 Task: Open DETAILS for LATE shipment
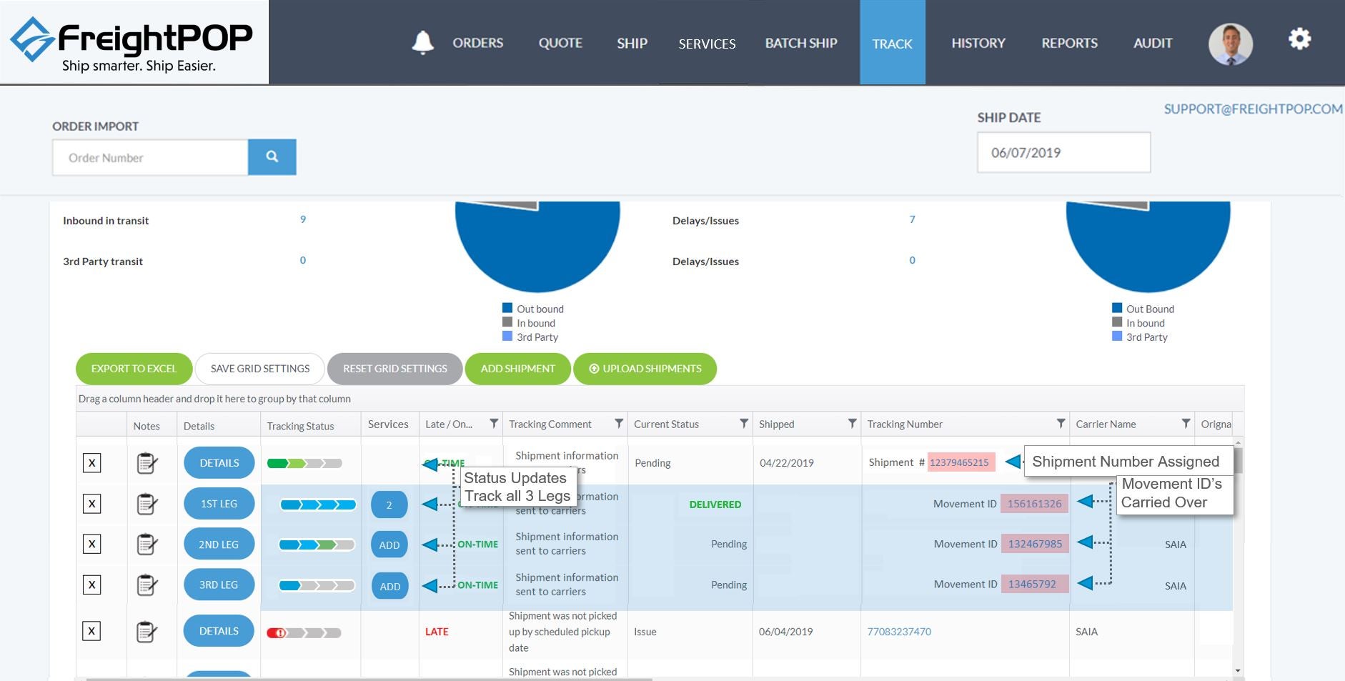click(219, 631)
